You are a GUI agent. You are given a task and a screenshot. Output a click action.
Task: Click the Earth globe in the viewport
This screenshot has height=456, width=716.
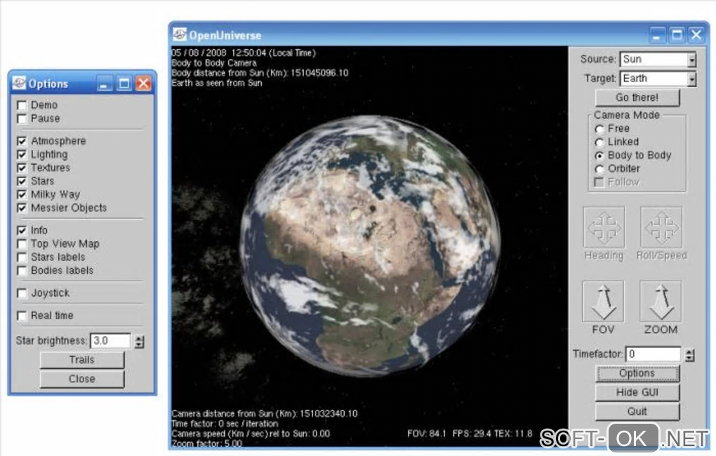coord(371,246)
